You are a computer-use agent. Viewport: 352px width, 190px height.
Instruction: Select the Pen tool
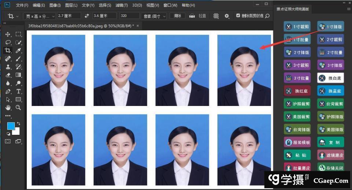point(8,91)
